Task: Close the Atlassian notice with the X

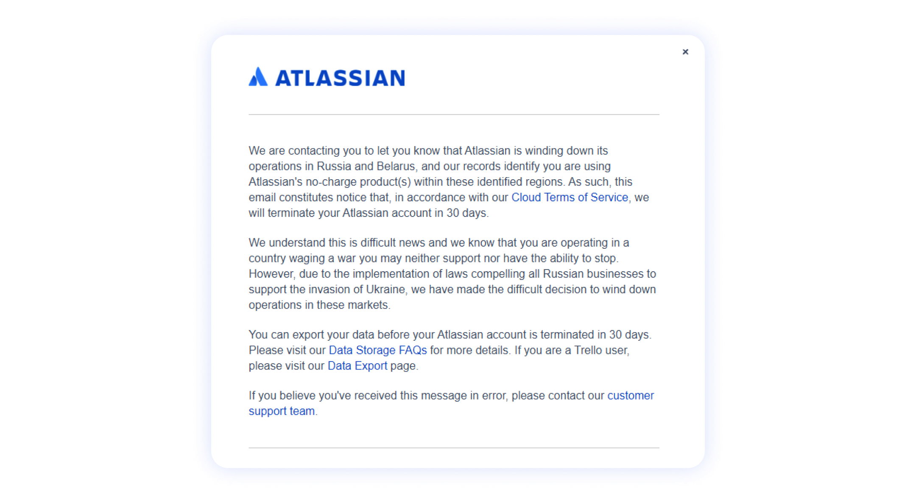Action: (685, 52)
